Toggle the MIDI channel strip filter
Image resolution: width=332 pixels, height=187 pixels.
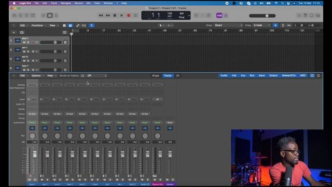303,75
